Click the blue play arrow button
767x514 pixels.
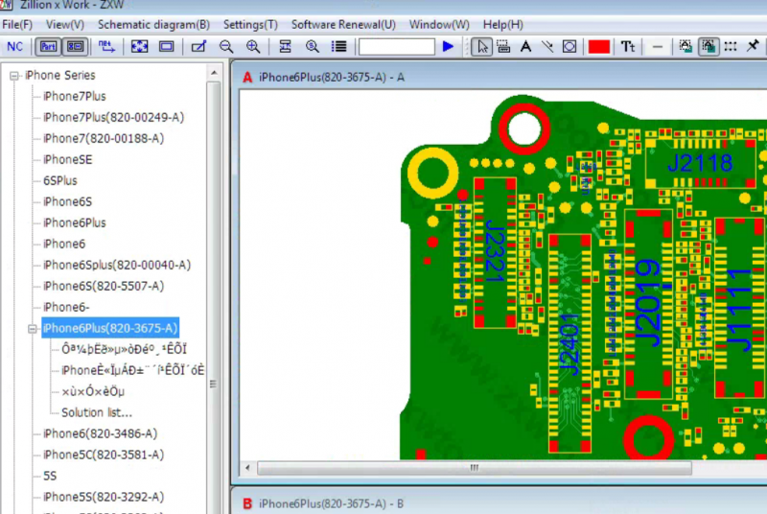point(448,47)
